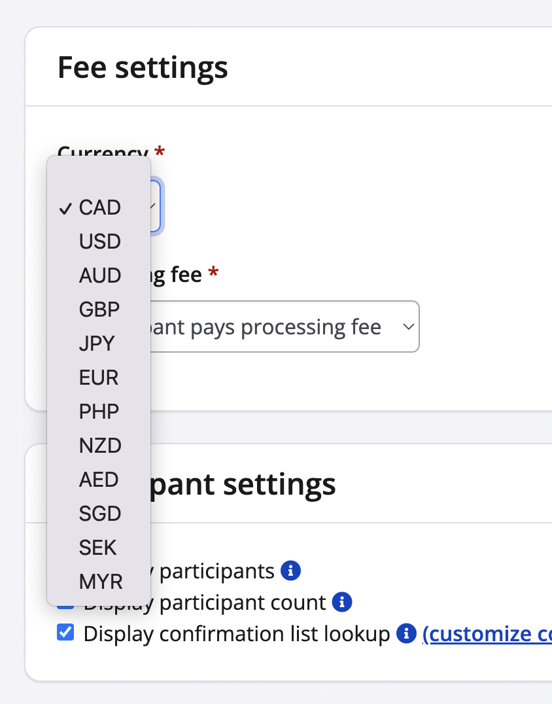Pick SGD currency option
The height and width of the screenshot is (704, 552).
pos(99,514)
